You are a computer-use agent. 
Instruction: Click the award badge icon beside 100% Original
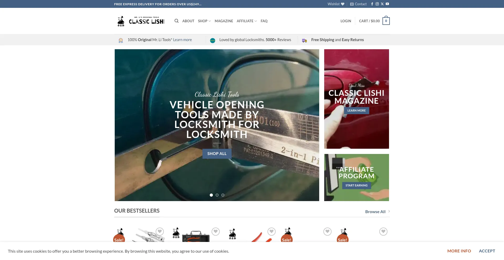pyautogui.click(x=121, y=40)
